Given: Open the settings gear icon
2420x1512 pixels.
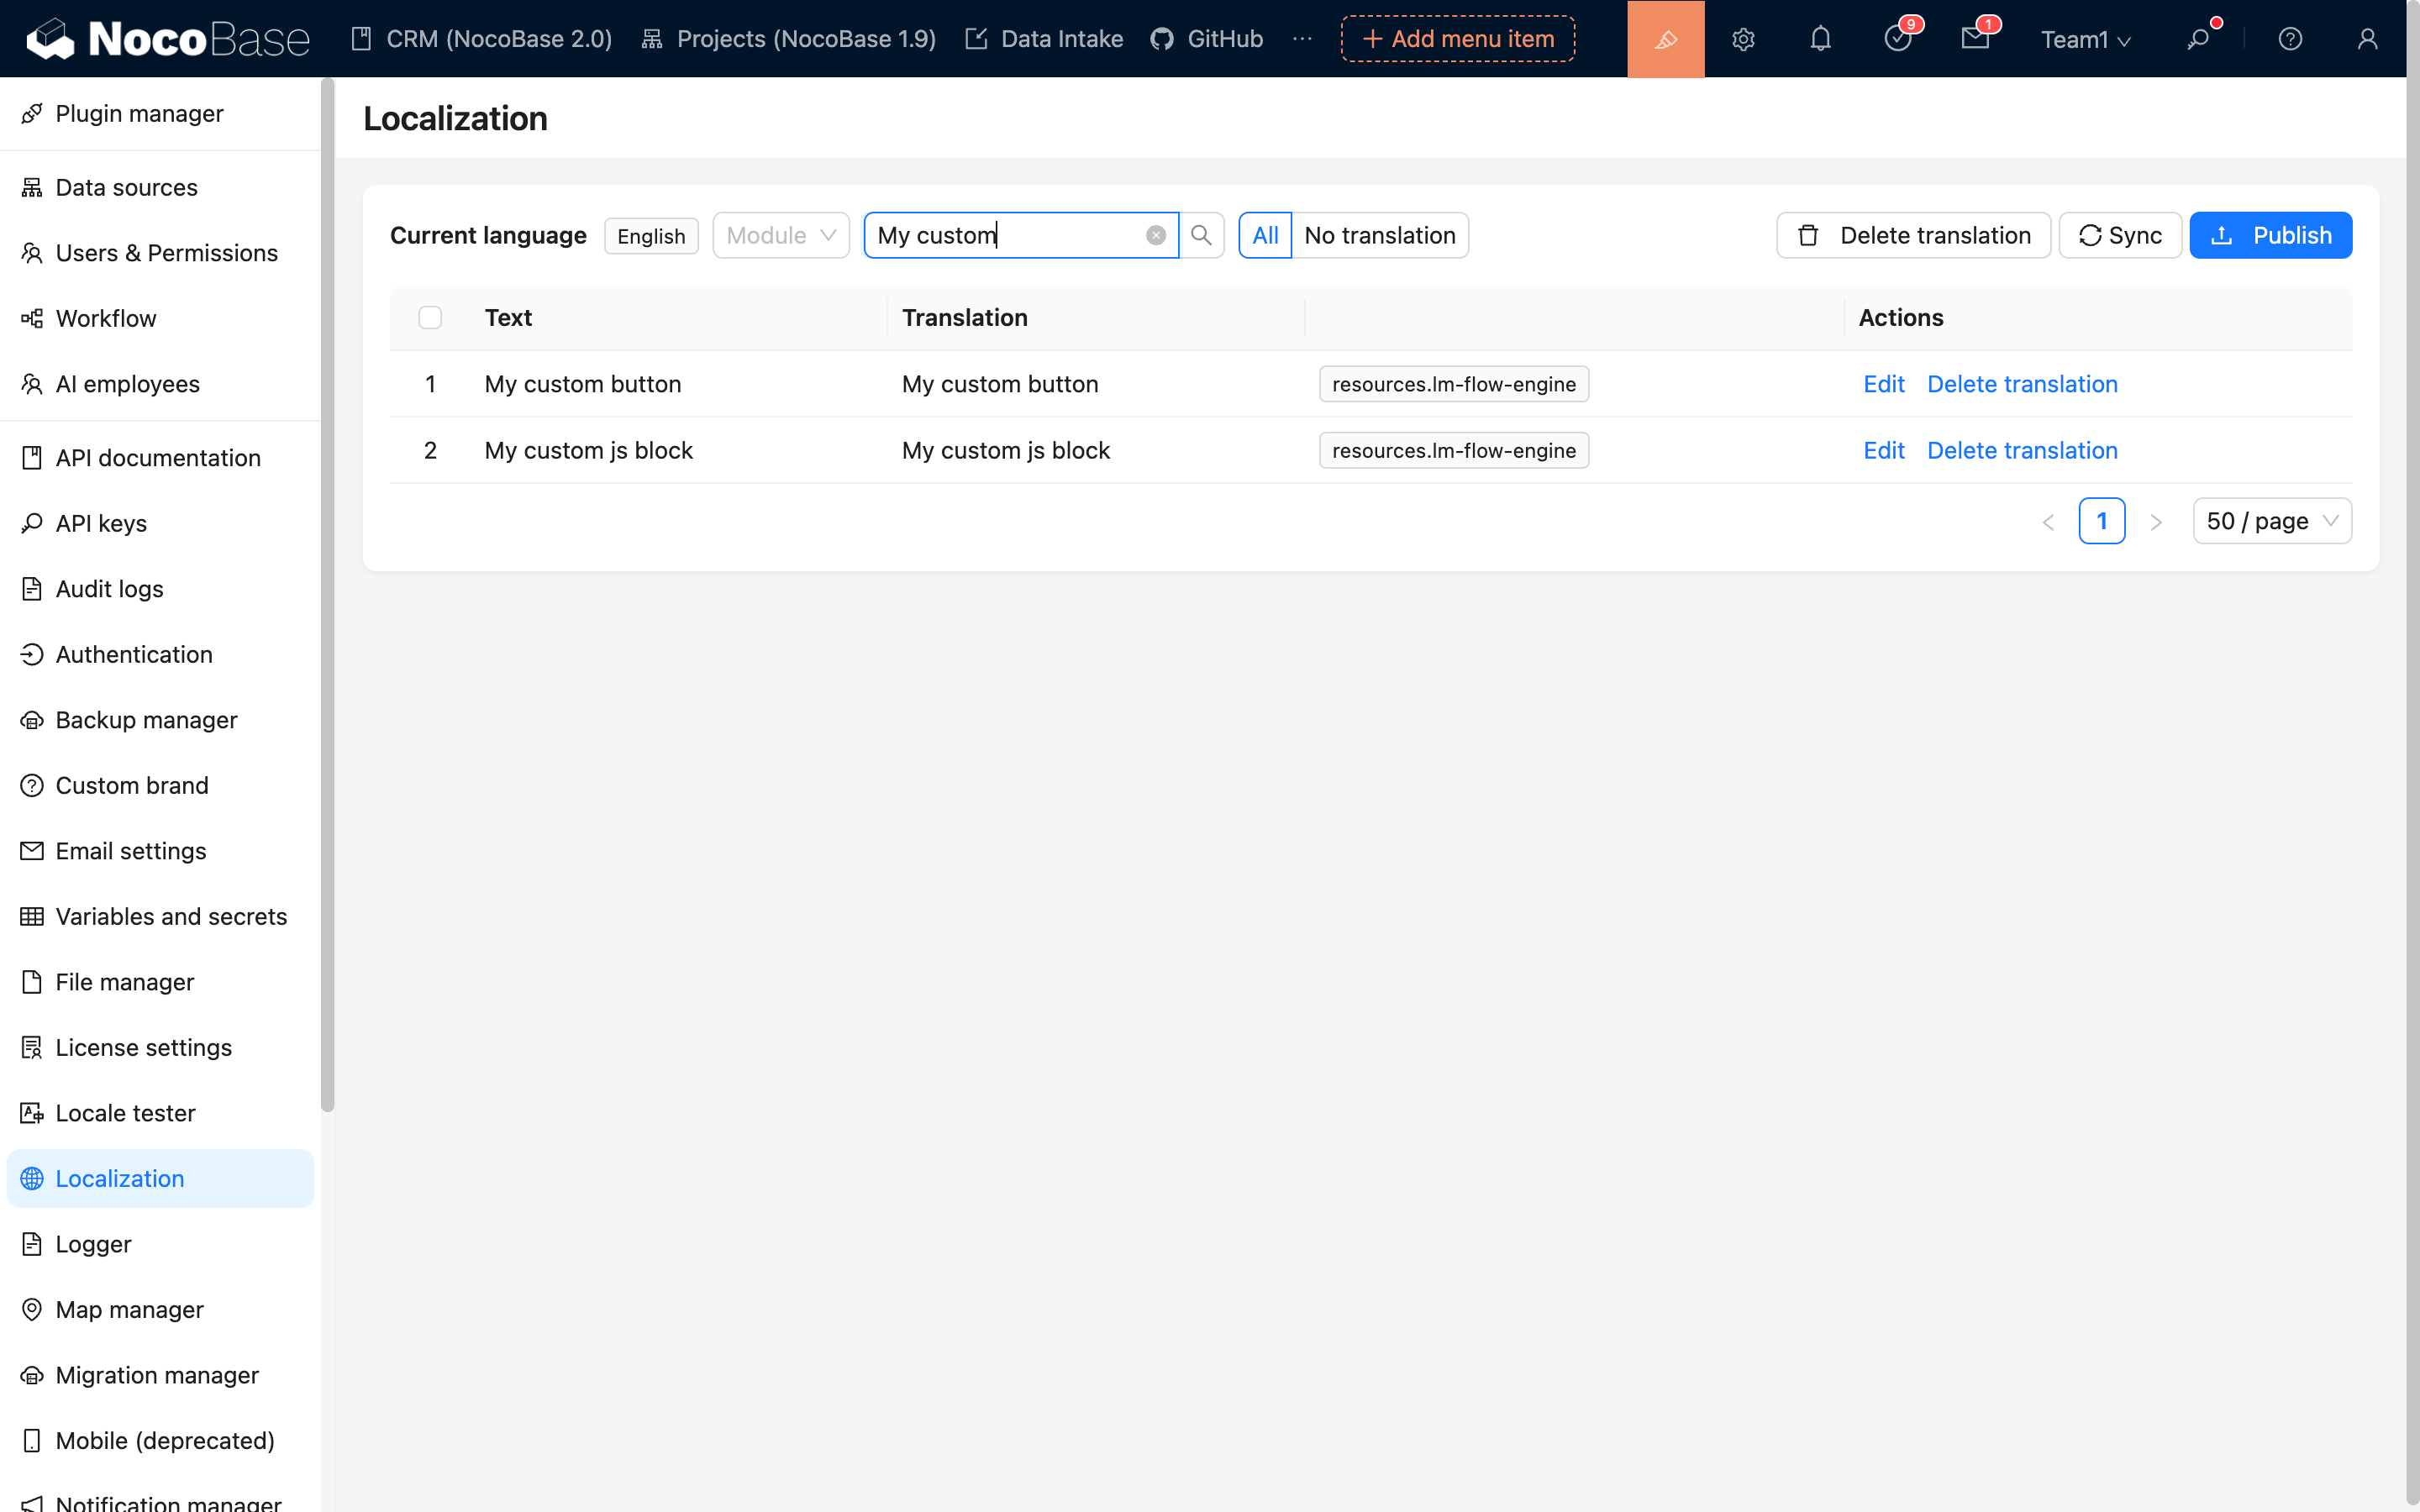Looking at the screenshot, I should (1743, 39).
